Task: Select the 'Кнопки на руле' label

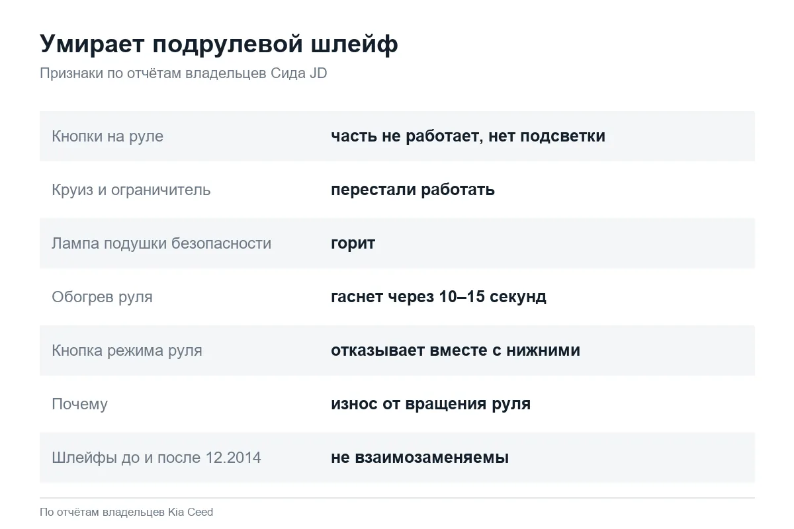Action: [x=107, y=136]
